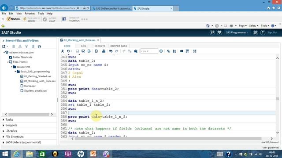Paste with the clipboard icon in the code toolbar
282x158 pixels.
[x=136, y=51]
